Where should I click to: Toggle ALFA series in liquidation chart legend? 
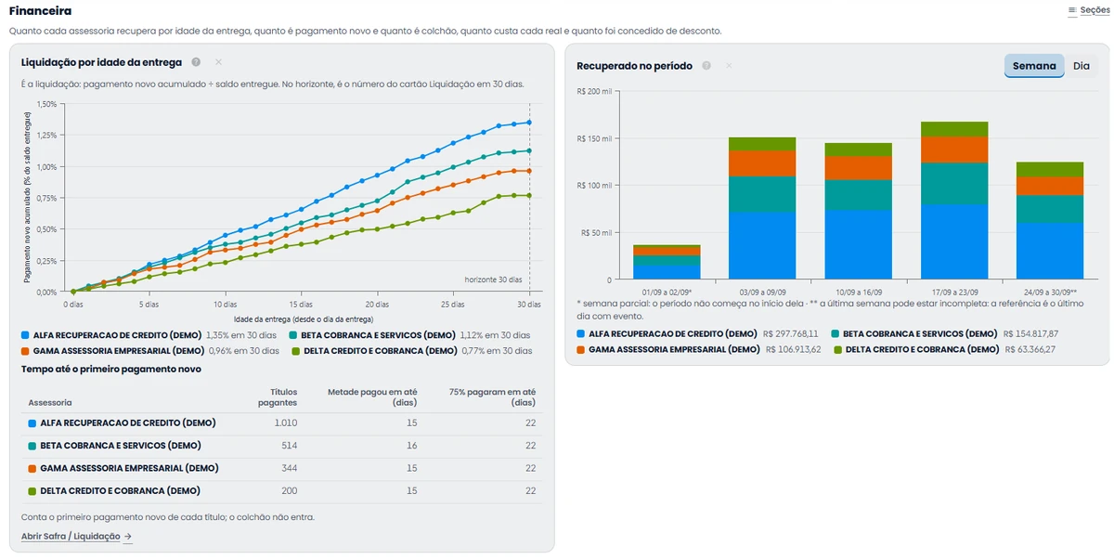point(149,335)
